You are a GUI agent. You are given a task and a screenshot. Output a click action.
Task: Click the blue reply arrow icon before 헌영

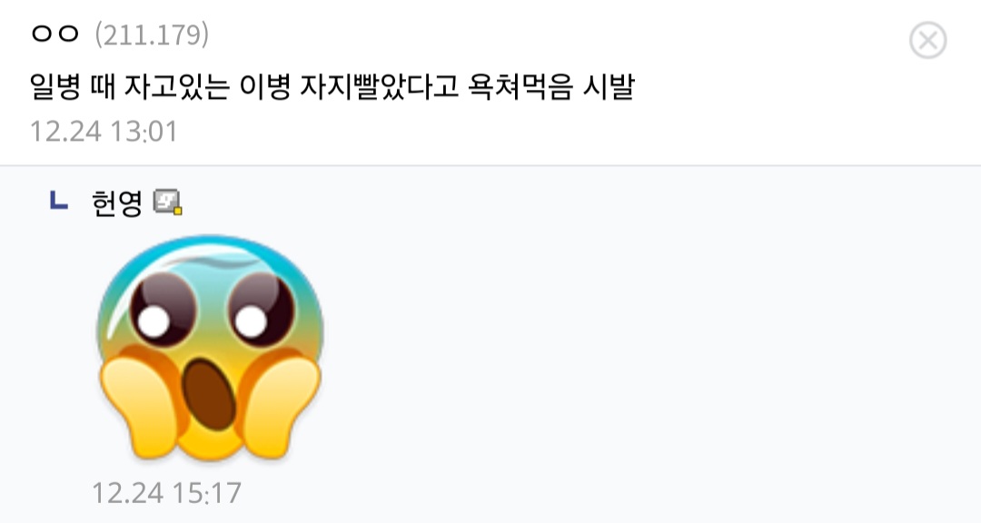[58, 200]
